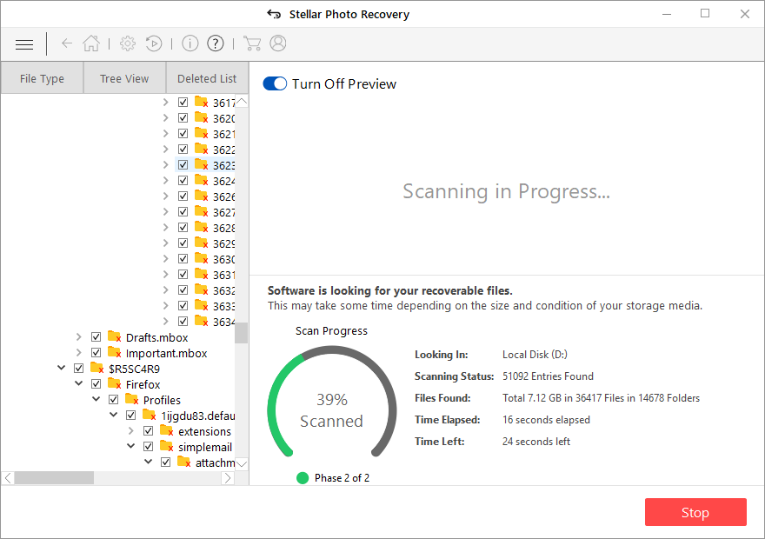765x539 pixels.
Task: Expand the Important.mbox folder
Action: tap(79, 353)
